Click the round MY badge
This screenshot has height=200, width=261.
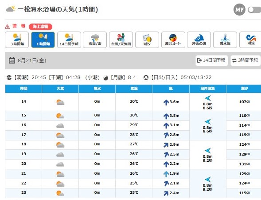pos(239,10)
